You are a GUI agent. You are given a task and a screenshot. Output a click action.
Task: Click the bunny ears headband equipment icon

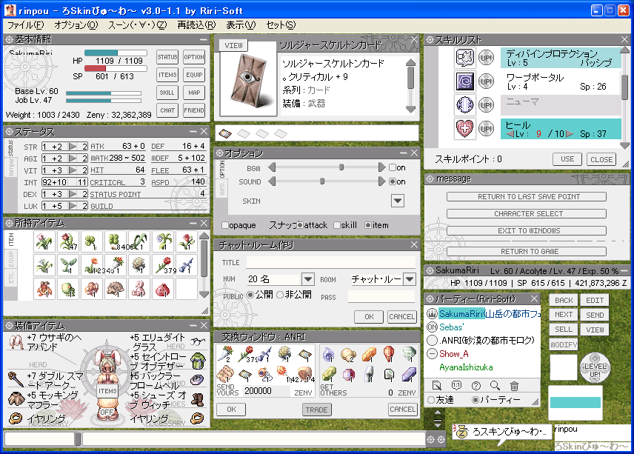[16, 341]
